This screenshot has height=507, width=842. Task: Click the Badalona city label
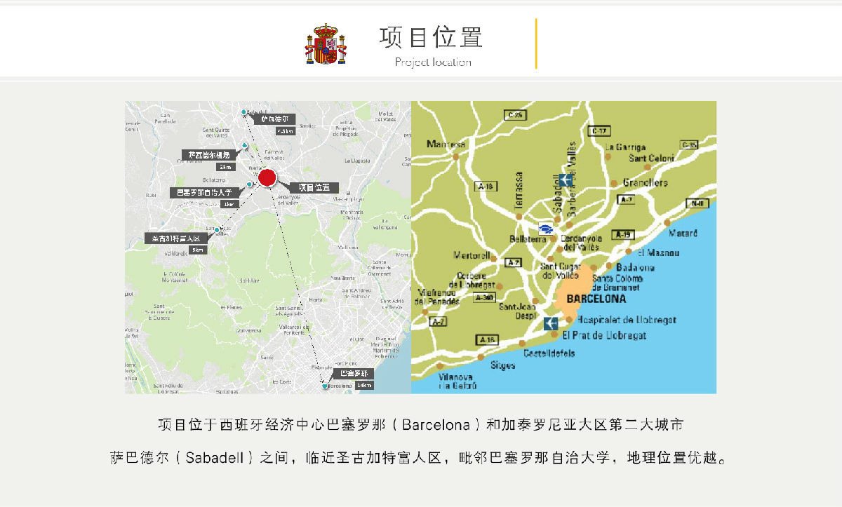coord(635,267)
